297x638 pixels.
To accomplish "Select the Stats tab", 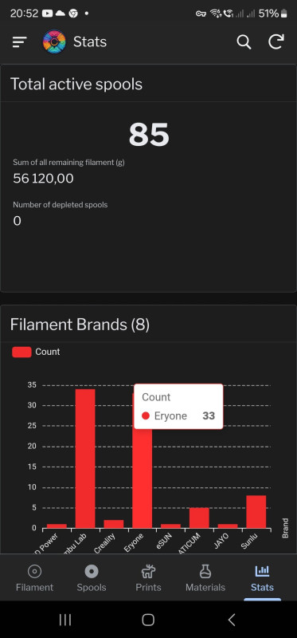I will click(x=262, y=577).
